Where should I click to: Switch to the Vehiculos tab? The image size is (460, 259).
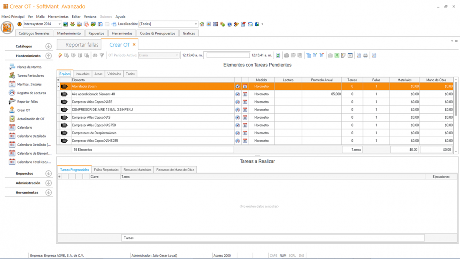pos(114,74)
